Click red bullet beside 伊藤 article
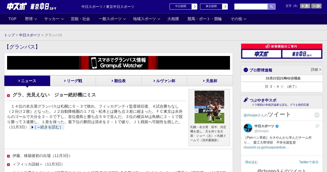327x172 pixels. click(x=8, y=156)
